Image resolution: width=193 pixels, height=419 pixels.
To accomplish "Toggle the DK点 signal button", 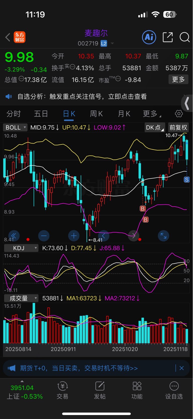I will coord(155,127).
